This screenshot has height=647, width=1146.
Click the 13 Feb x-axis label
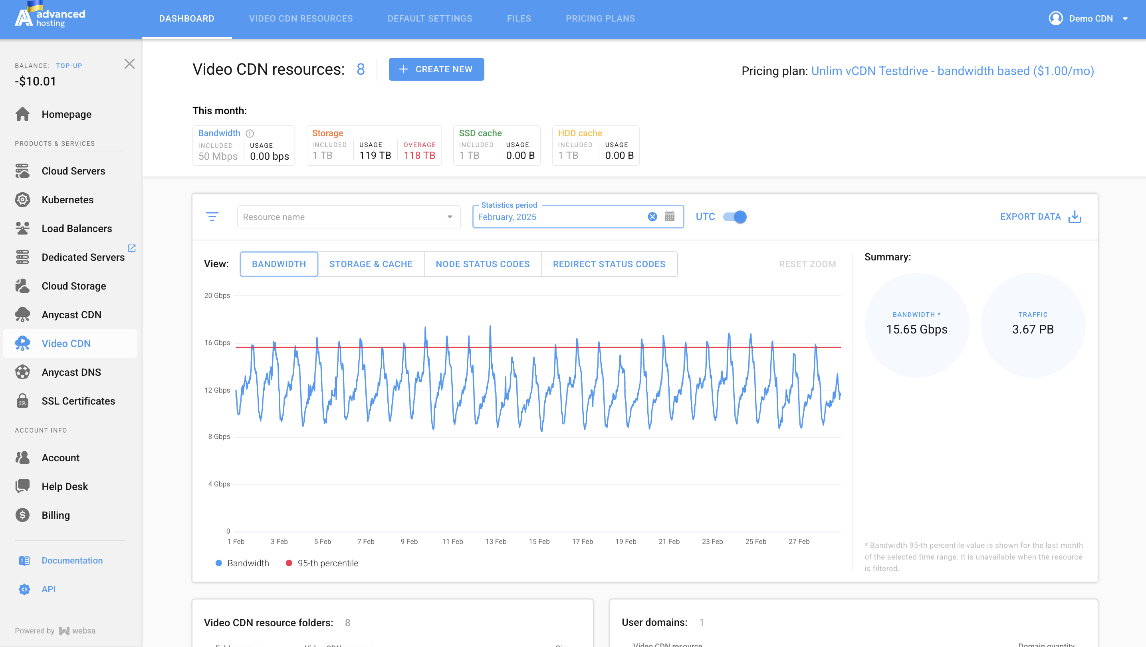click(496, 542)
